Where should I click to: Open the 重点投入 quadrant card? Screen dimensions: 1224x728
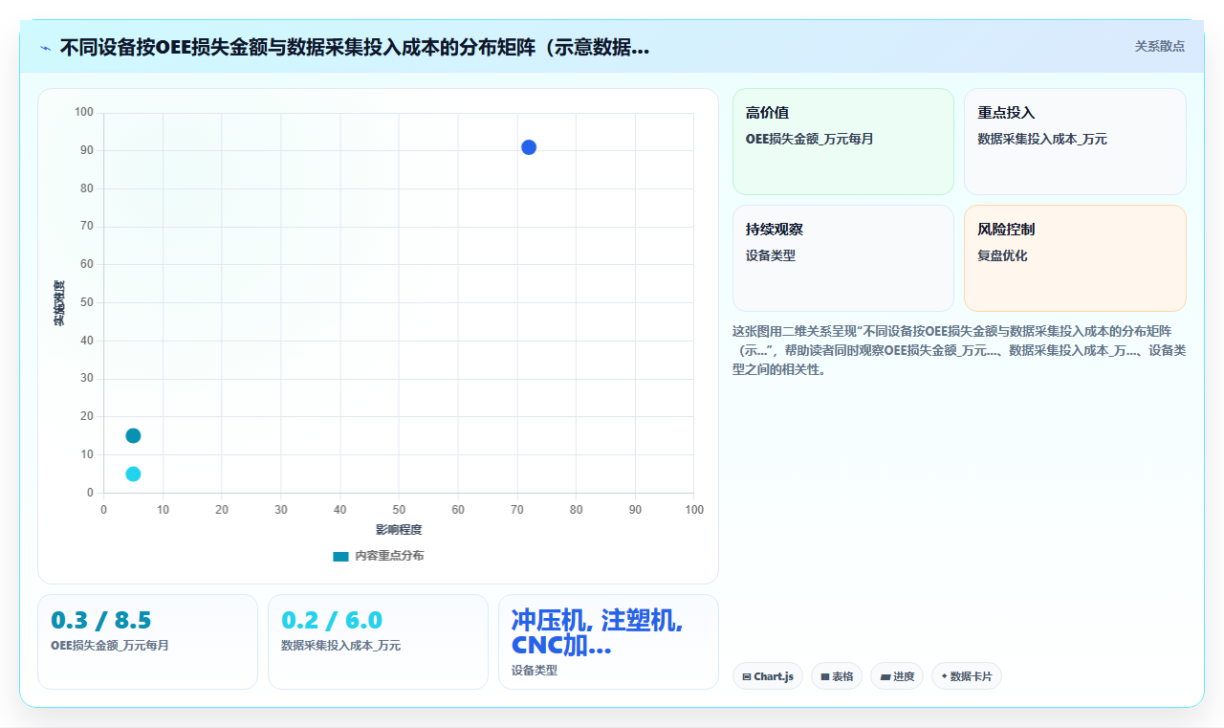click(1075, 142)
